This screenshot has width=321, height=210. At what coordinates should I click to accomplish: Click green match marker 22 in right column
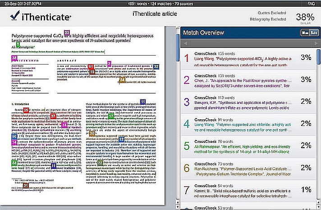coord(100,163)
